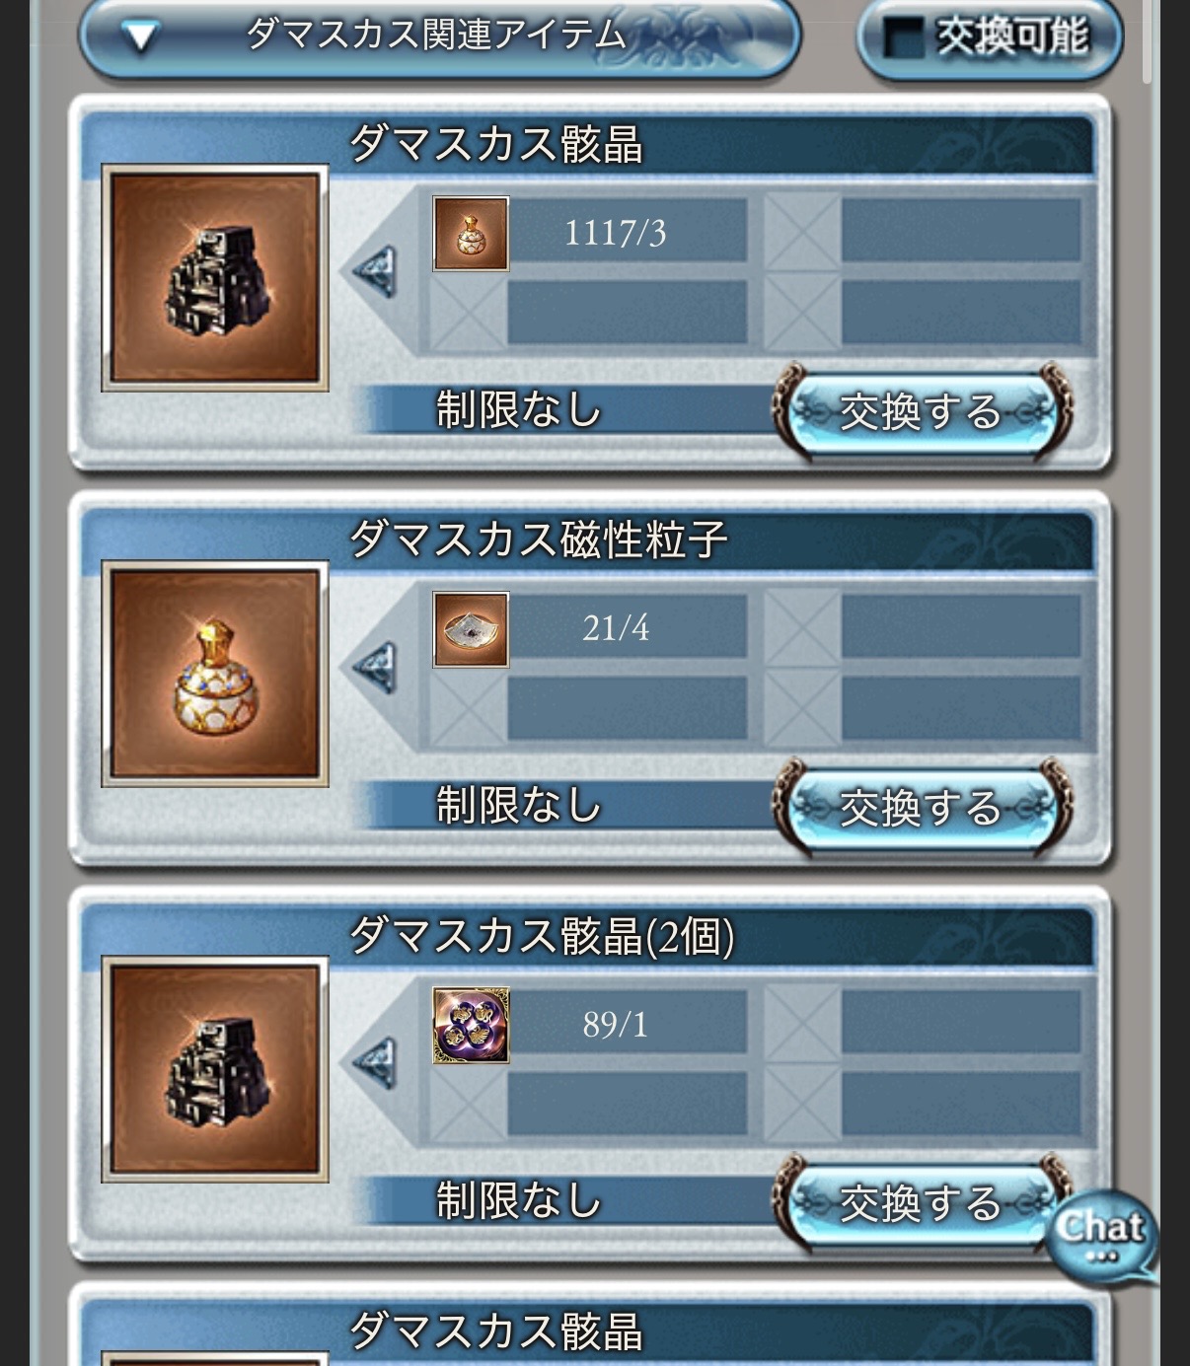
Task: Tap the ダマスカス骸晶(2個) item image
Action: coord(215,1069)
